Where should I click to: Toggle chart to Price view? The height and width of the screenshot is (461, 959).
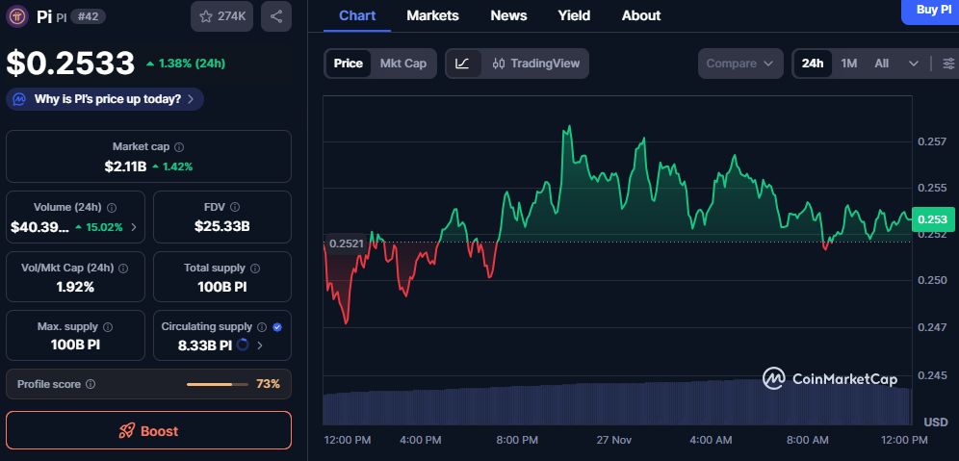pyautogui.click(x=348, y=64)
